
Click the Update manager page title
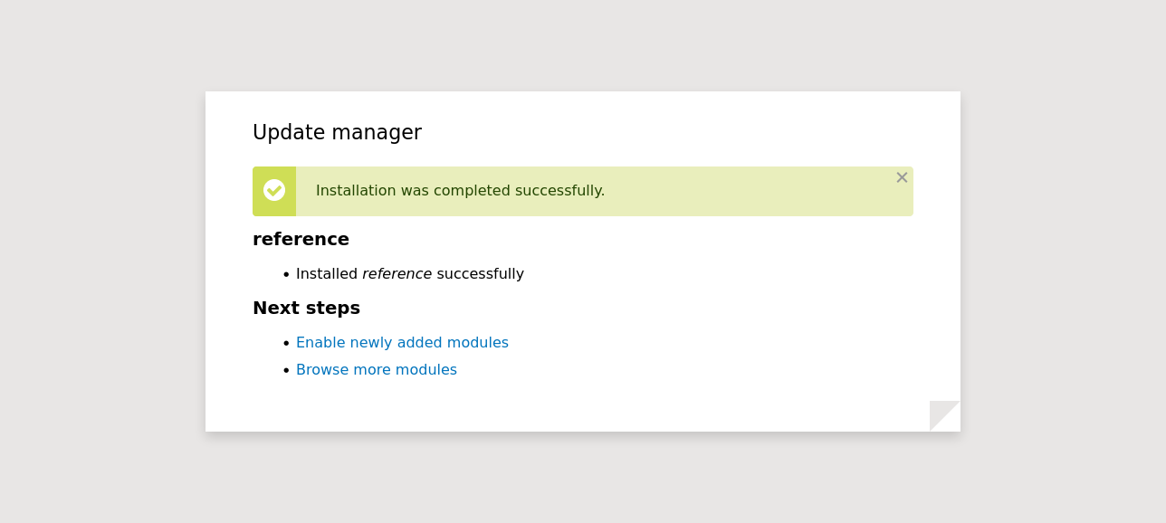(x=337, y=133)
